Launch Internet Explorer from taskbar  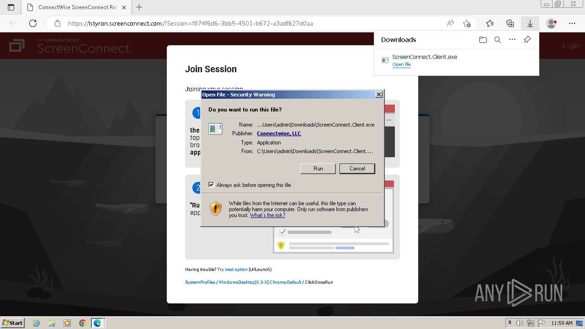37,323
